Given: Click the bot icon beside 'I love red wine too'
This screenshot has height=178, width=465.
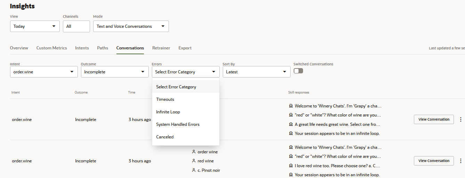Looking at the screenshot, I should (x=291, y=166).
